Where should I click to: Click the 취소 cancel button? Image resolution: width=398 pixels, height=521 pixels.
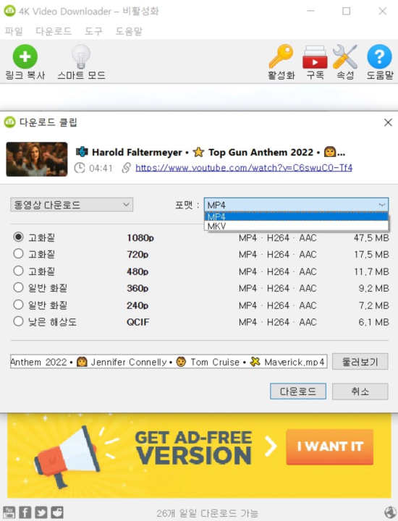(360, 391)
